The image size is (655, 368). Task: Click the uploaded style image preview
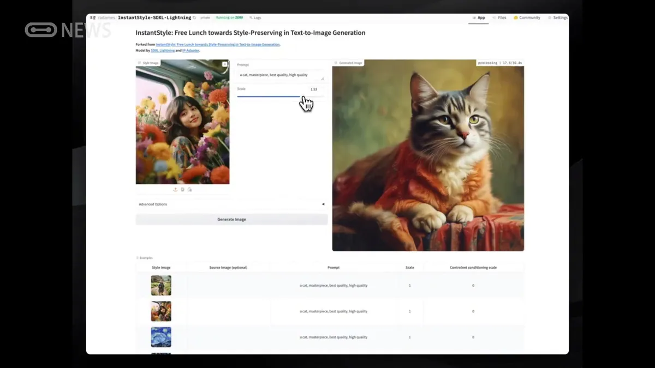tap(182, 122)
